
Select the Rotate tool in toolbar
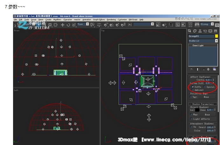click(x=68, y=25)
